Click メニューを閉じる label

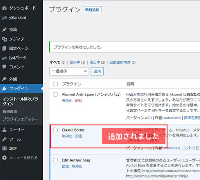coord(23,158)
